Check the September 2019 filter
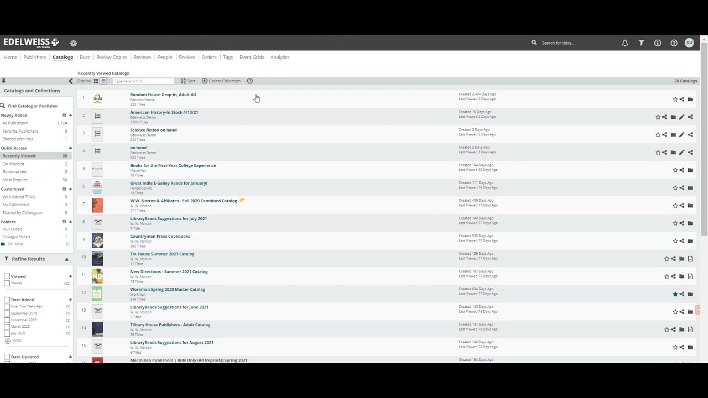This screenshot has width=708, height=398. click(7, 313)
